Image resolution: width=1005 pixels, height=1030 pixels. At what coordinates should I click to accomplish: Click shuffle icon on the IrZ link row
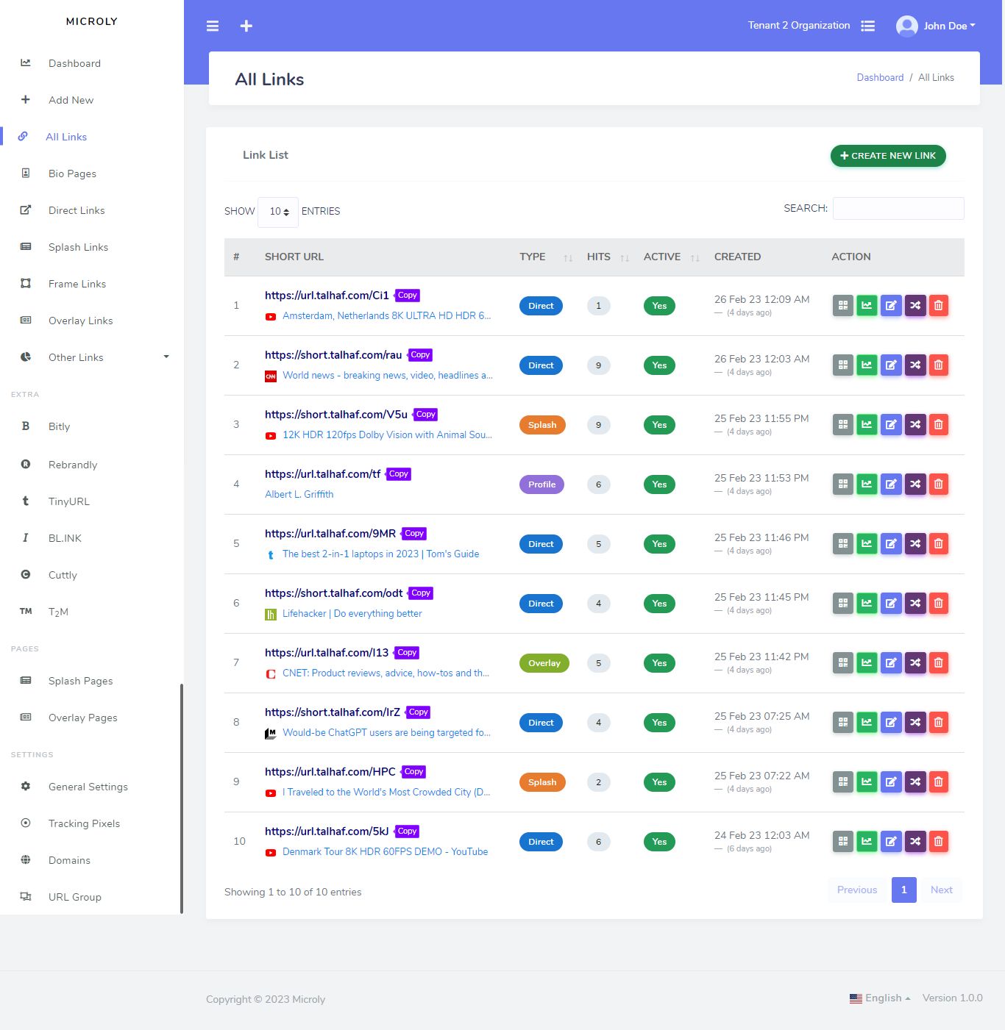point(915,723)
